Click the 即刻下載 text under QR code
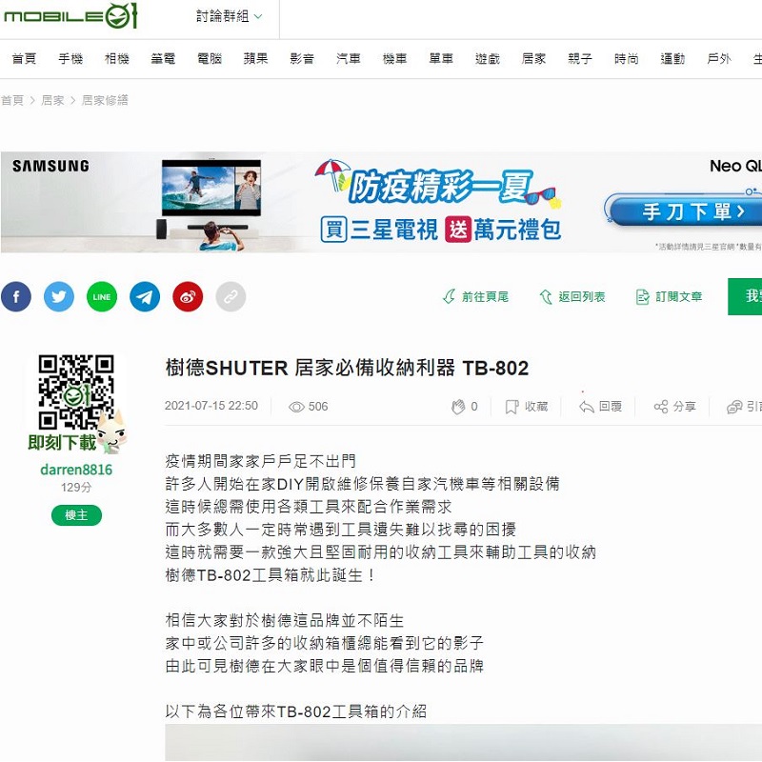Image resolution: width=762 pixels, height=762 pixels. click(62, 443)
